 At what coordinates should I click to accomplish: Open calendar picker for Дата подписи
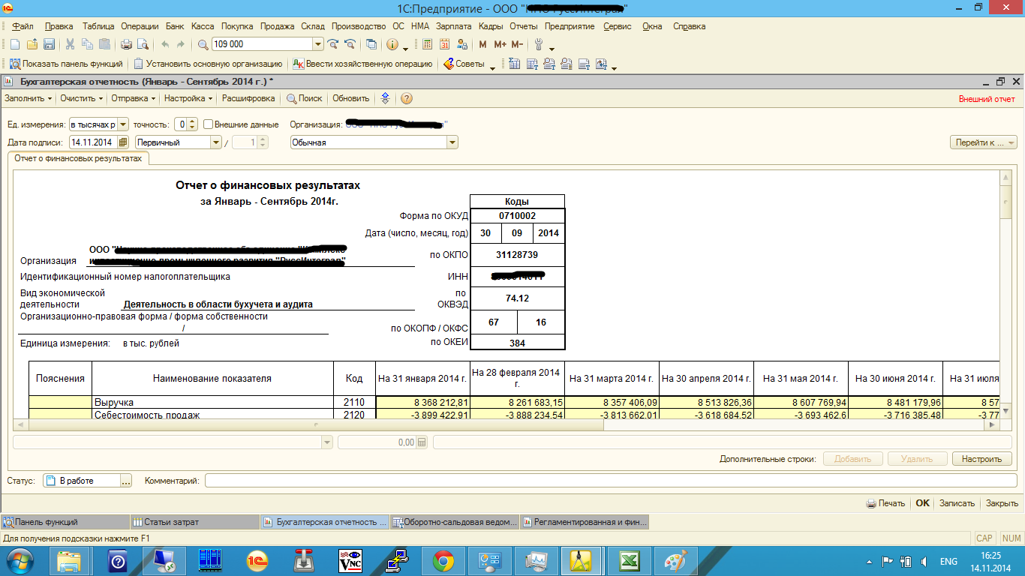tap(123, 142)
